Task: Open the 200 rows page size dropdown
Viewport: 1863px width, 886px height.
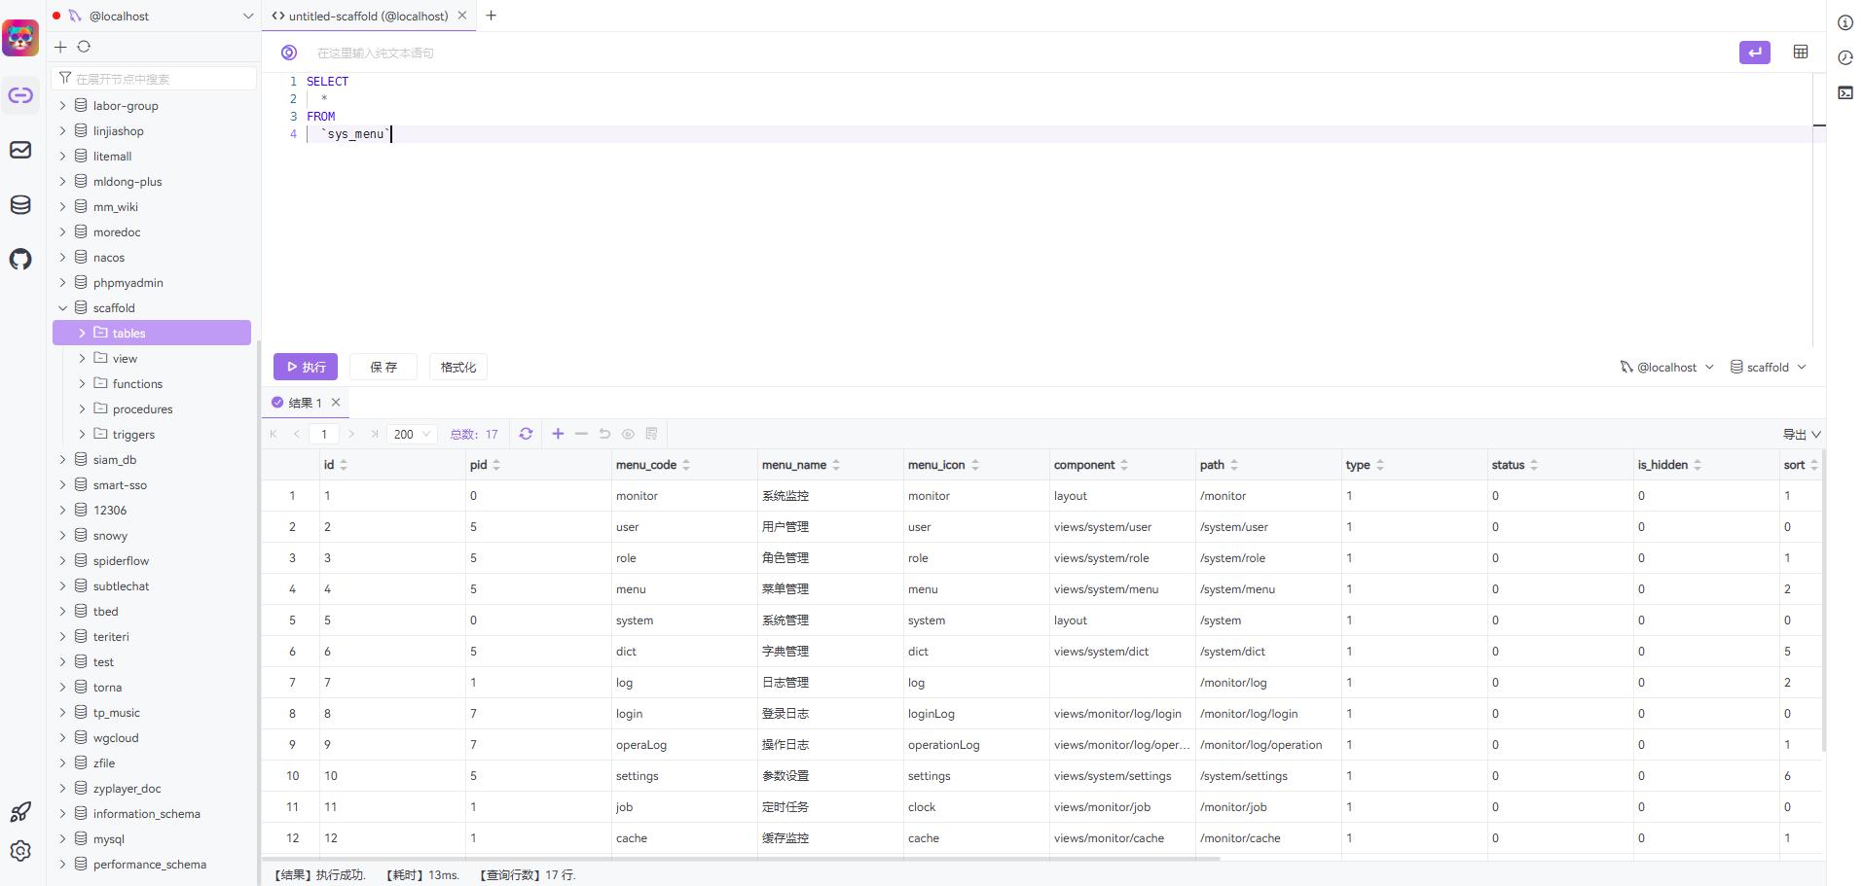Action: pyautogui.click(x=412, y=434)
